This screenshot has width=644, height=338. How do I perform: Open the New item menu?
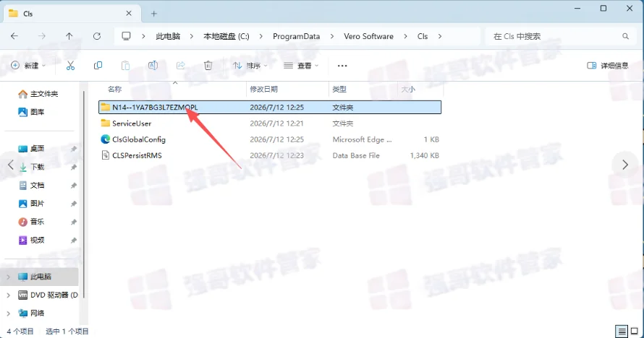(28, 66)
